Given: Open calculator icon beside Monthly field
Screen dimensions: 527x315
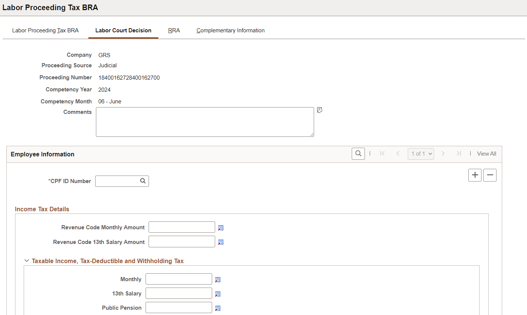Looking at the screenshot, I should [218, 280].
